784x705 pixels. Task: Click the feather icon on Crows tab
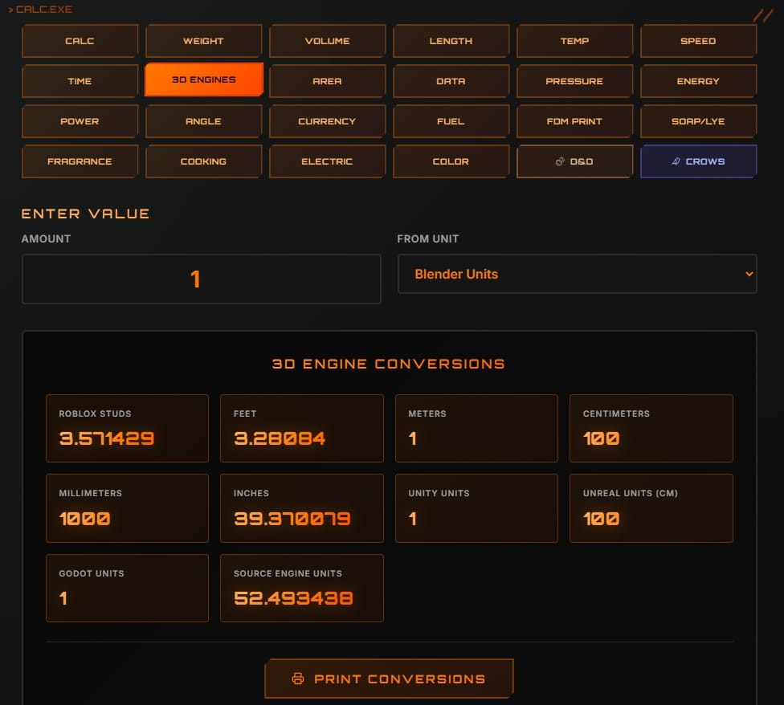coord(676,161)
